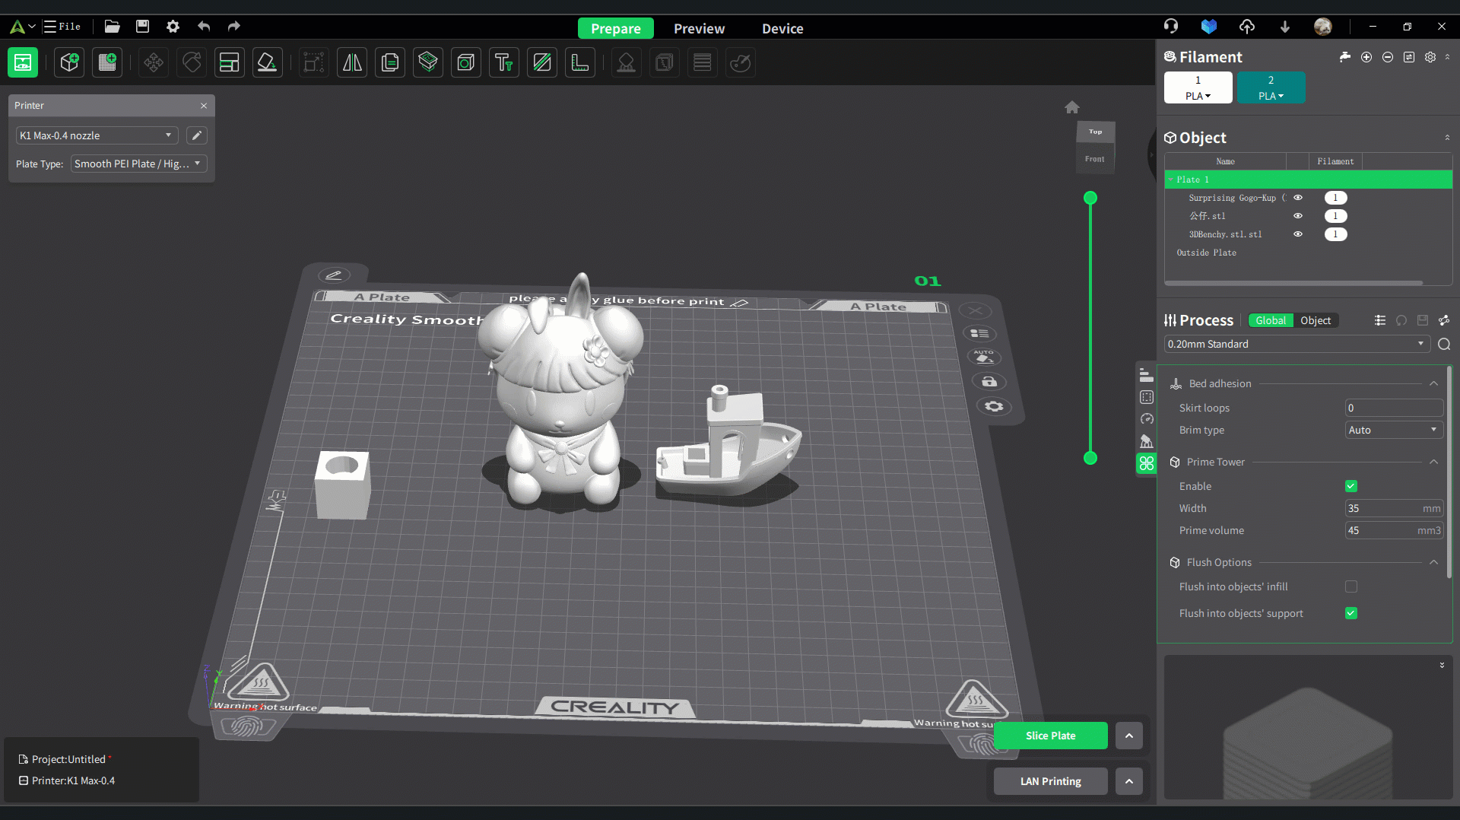Click the Slice Plate button
This screenshot has height=820, width=1460.
(1050, 736)
